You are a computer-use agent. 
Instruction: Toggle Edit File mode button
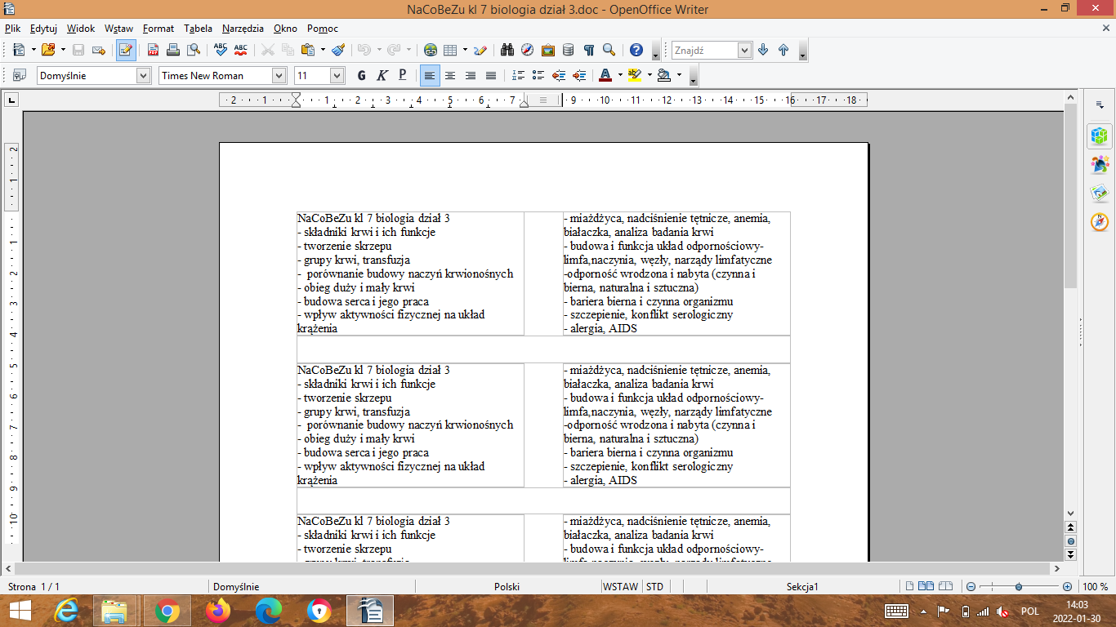pos(125,50)
